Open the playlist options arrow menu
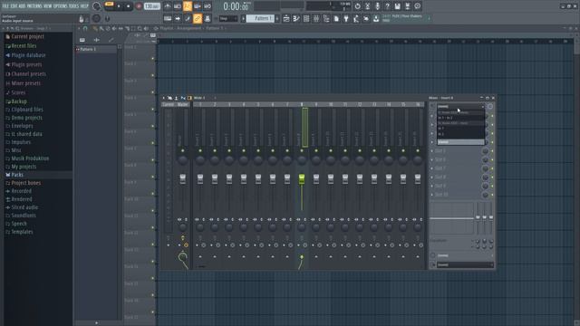580x326 pixels. click(x=79, y=28)
